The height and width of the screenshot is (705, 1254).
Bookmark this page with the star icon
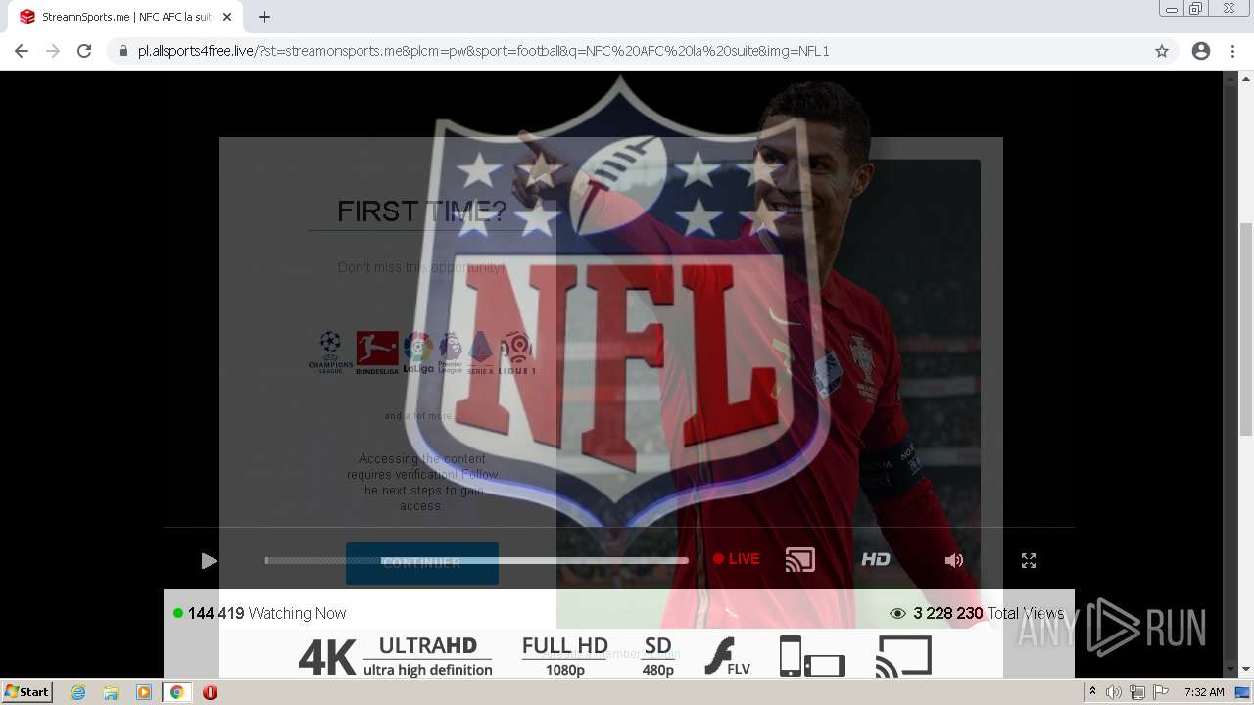[x=1162, y=51]
